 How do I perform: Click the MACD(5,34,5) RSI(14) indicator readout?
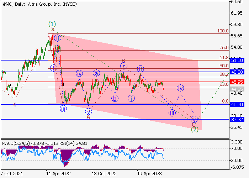[44, 143]
